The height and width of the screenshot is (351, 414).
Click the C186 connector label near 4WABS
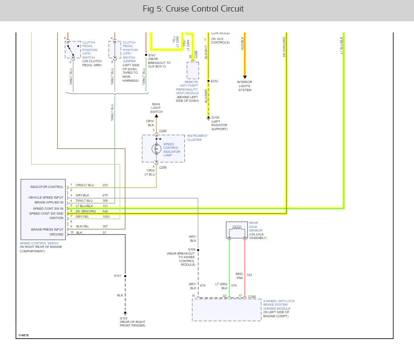click(x=252, y=295)
